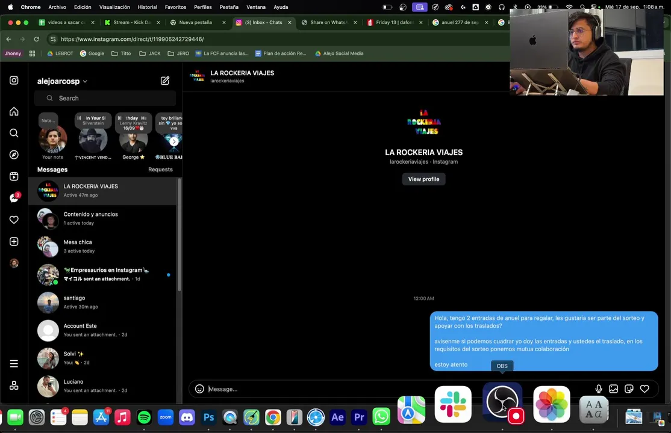Open the Also from Meta icon
671x433 pixels.
[x=14, y=385]
